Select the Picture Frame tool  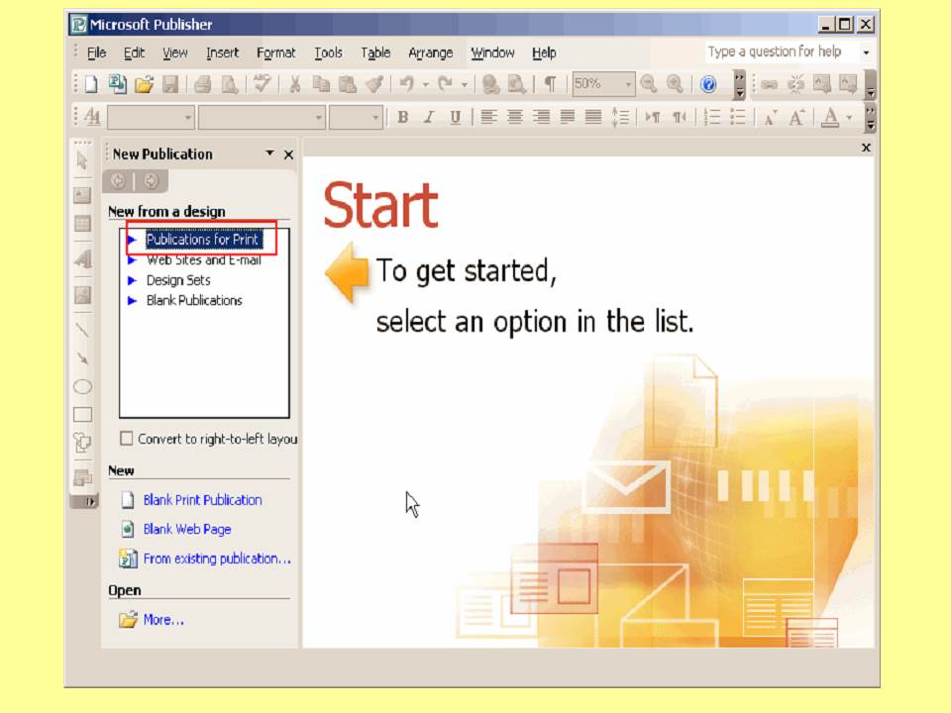82,295
